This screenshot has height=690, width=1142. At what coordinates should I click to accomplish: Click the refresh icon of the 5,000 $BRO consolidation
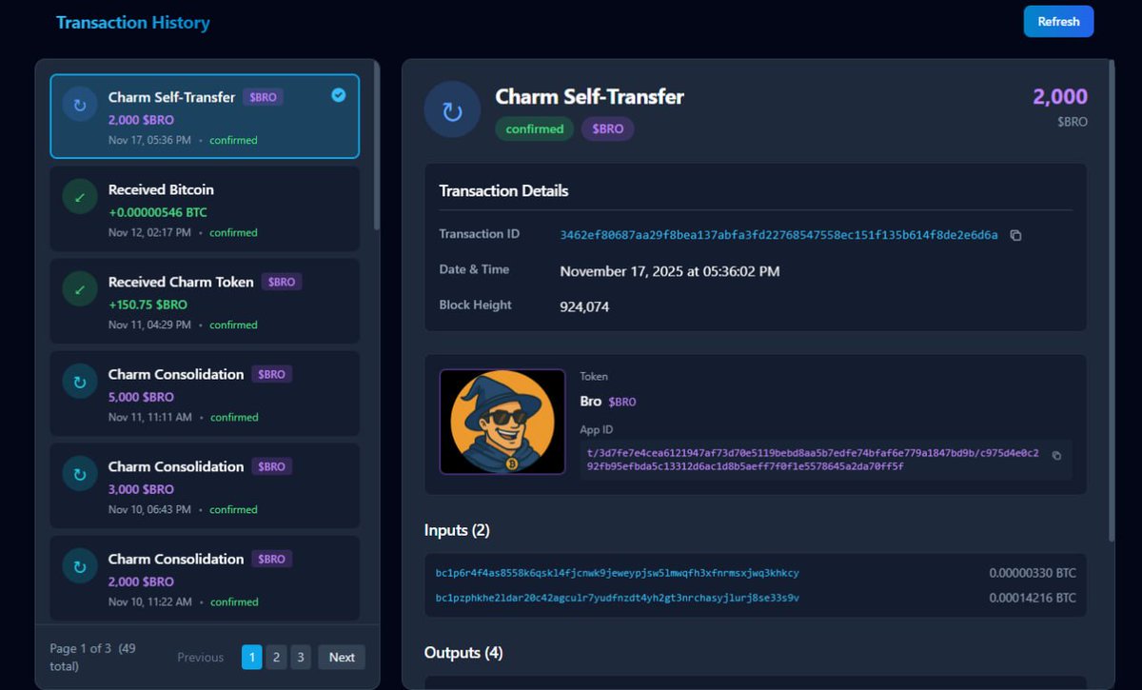[80, 382]
